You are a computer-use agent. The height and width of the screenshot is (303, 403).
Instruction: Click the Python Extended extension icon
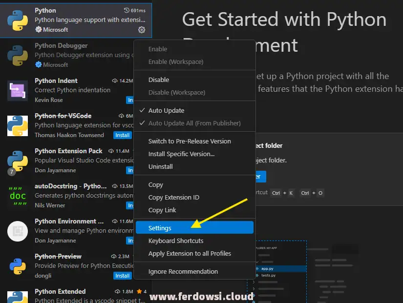[18, 297]
